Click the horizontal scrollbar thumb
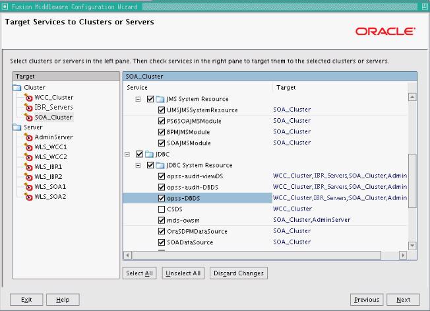The image size is (430, 311). (257, 256)
